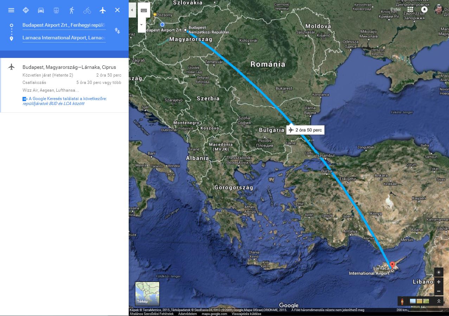Select the flights travel mode icon
The width and height of the screenshot is (449, 316).
(x=103, y=10)
